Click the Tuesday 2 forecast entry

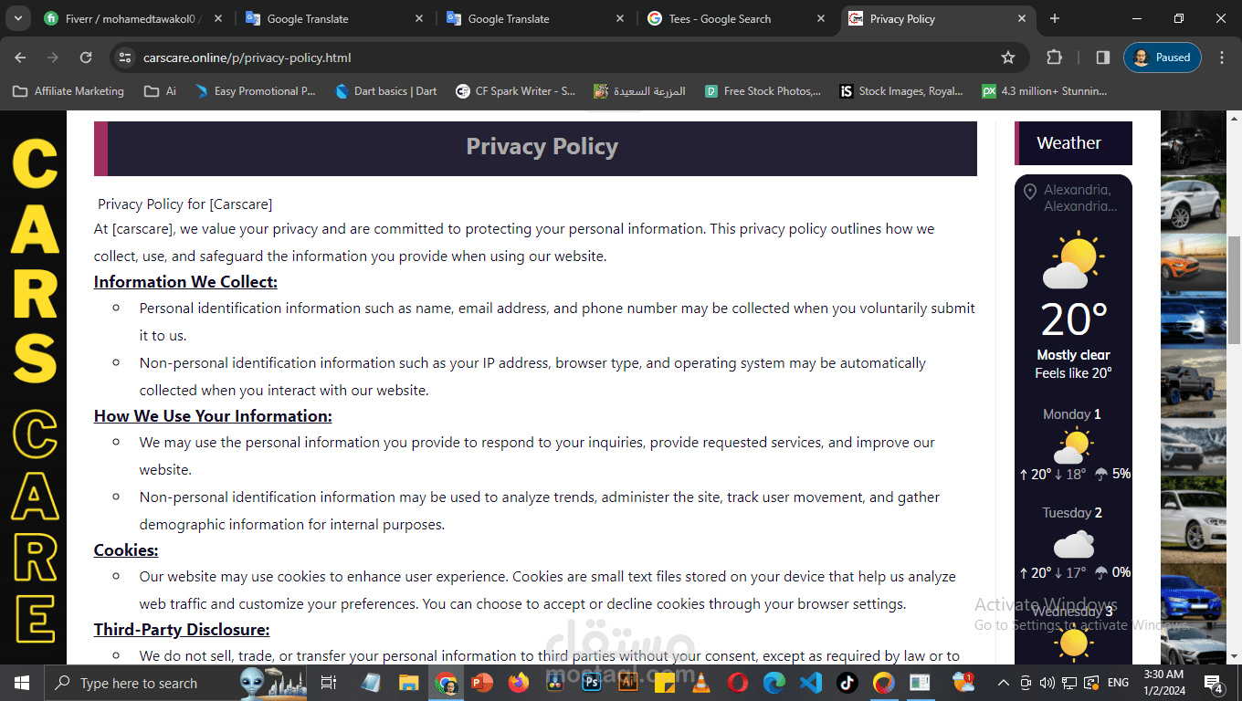click(1073, 542)
